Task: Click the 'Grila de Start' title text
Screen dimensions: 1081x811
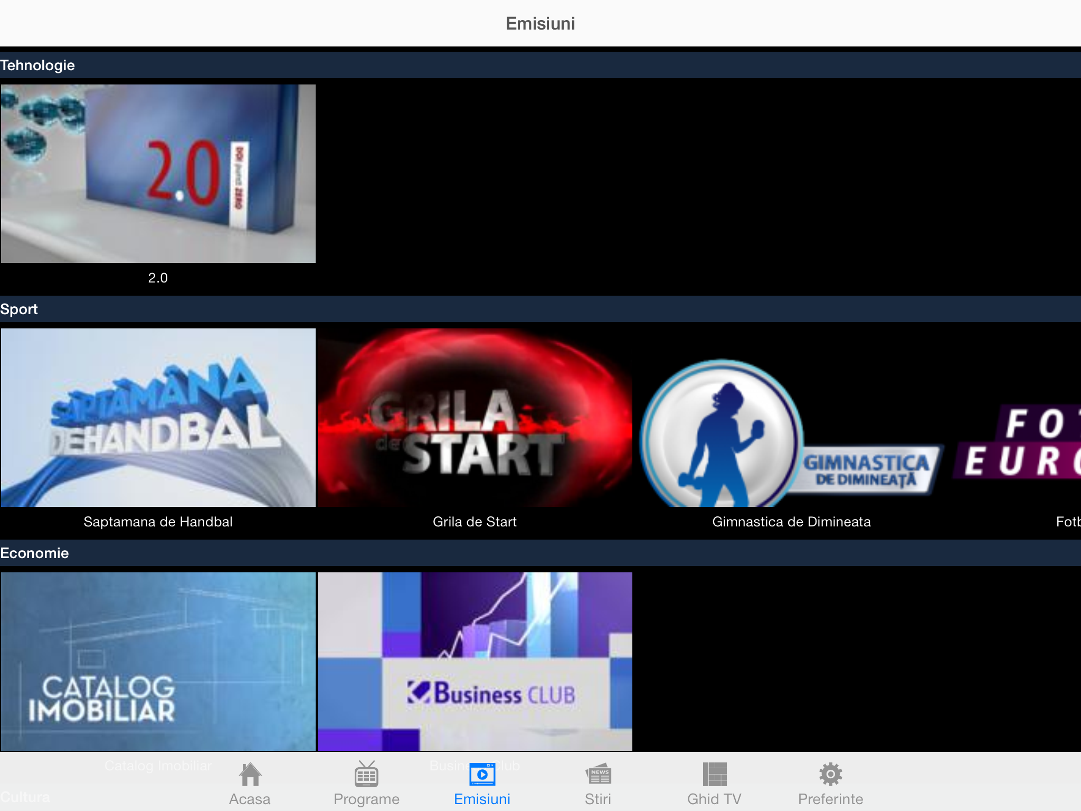Action: click(475, 522)
